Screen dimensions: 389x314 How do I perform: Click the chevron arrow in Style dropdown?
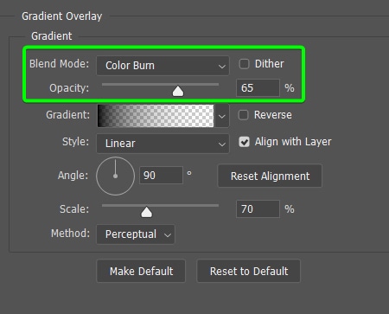coord(221,144)
